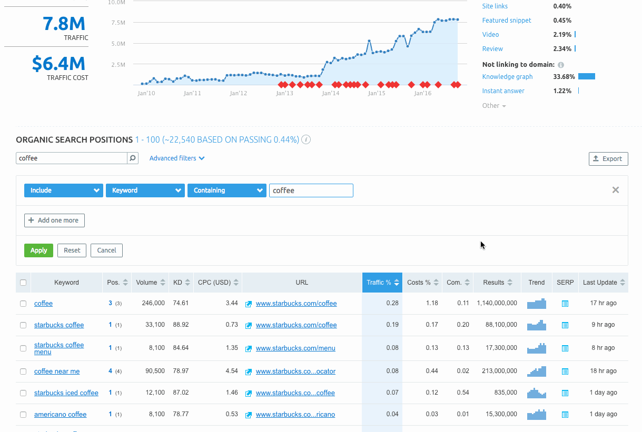Export the organic positions data
The width and height of the screenshot is (642, 432).
coord(608,158)
